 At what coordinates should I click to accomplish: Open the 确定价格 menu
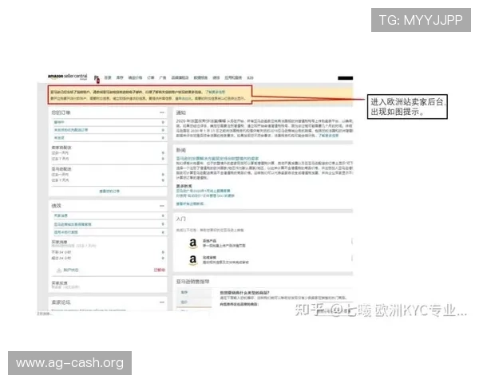point(135,78)
